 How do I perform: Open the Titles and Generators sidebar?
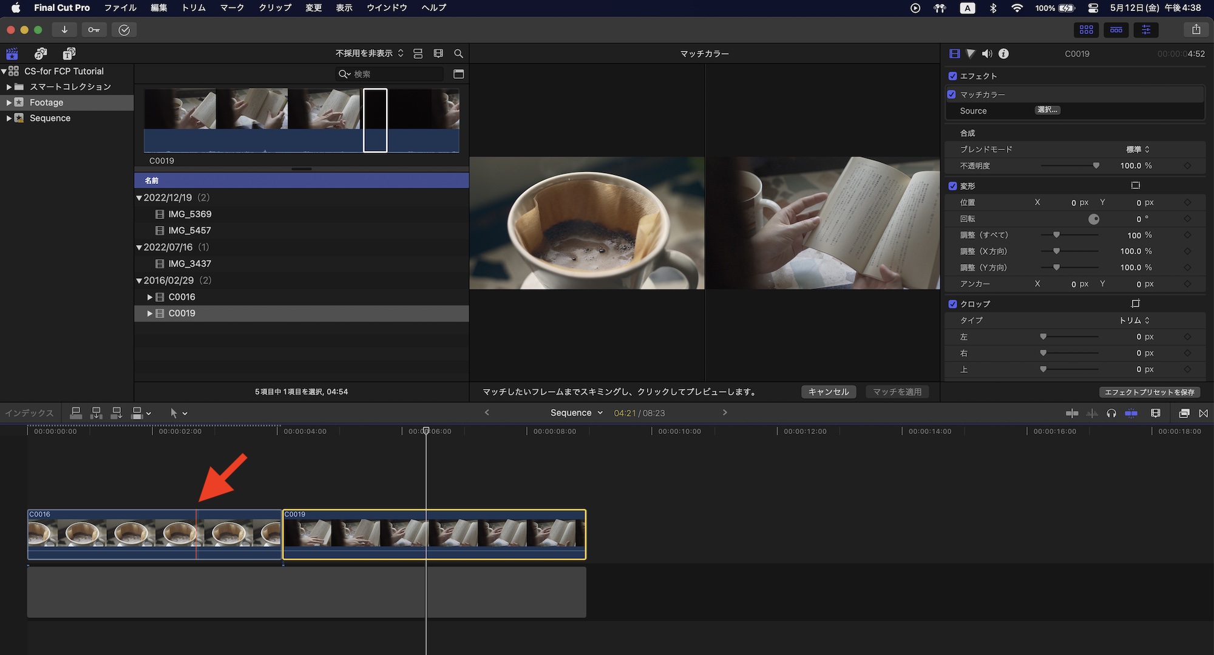pos(69,53)
